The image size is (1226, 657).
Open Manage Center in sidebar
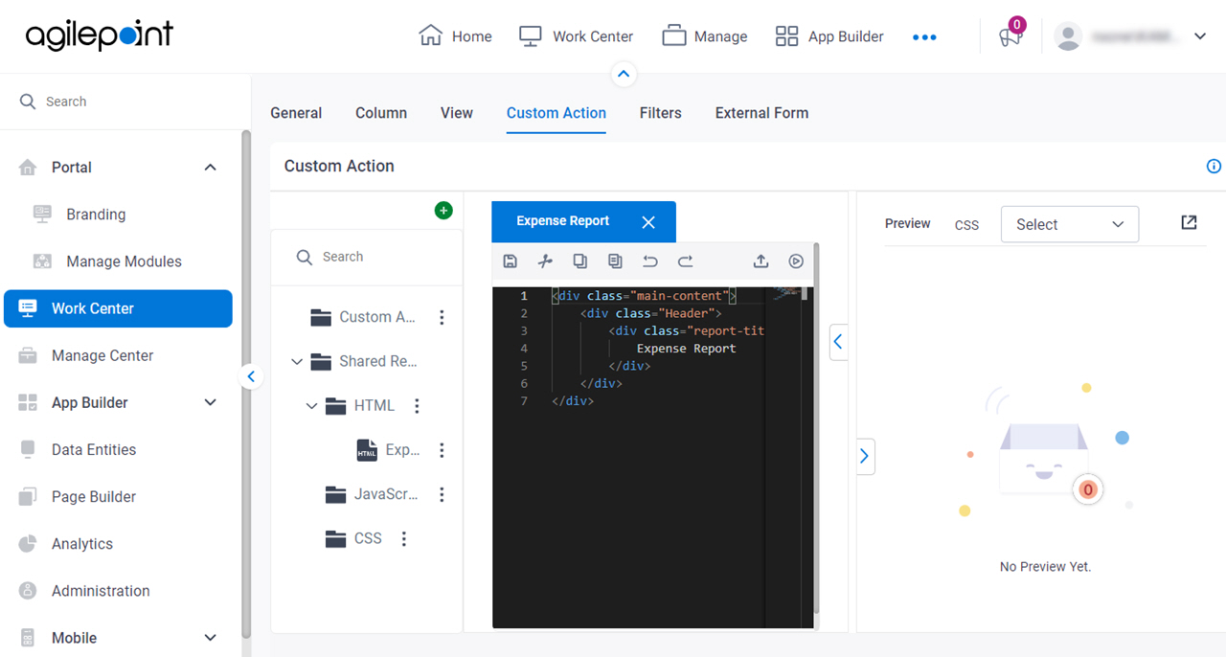tap(102, 355)
